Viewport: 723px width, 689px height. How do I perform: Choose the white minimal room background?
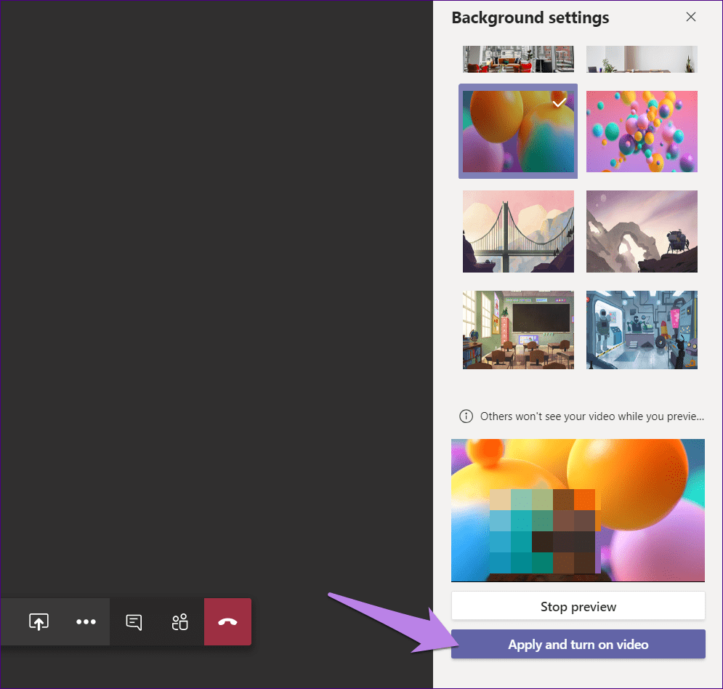click(642, 59)
